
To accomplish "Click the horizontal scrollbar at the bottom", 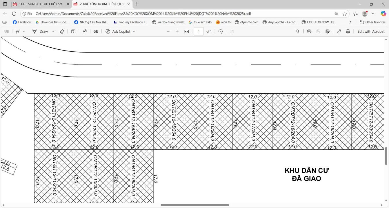I will point(194,205).
